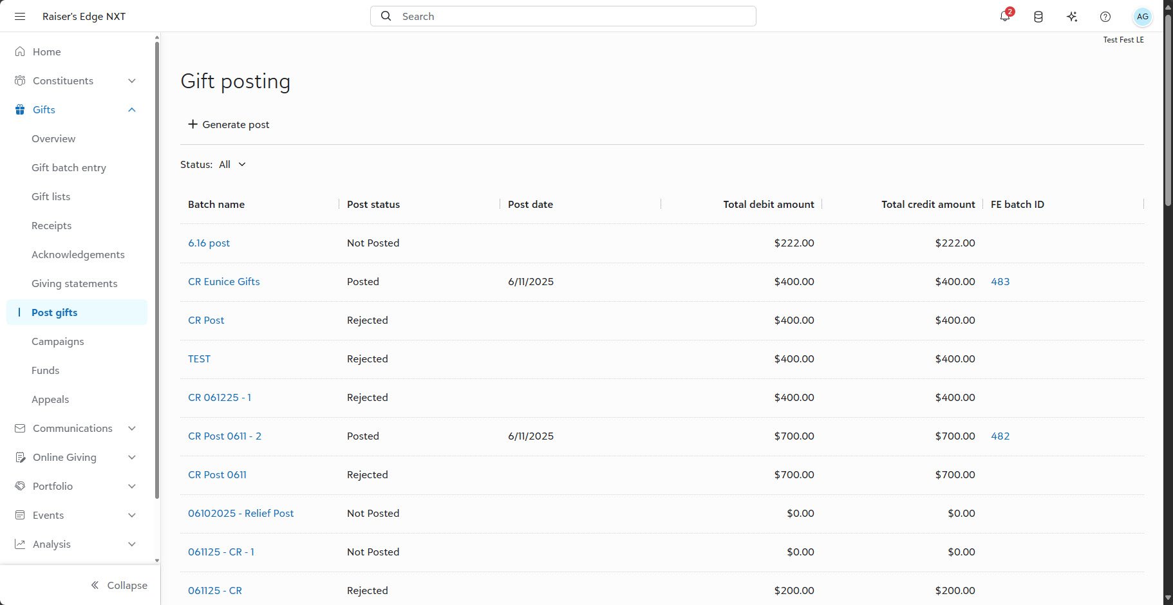
Task: Open Appeals page
Action: click(50, 399)
